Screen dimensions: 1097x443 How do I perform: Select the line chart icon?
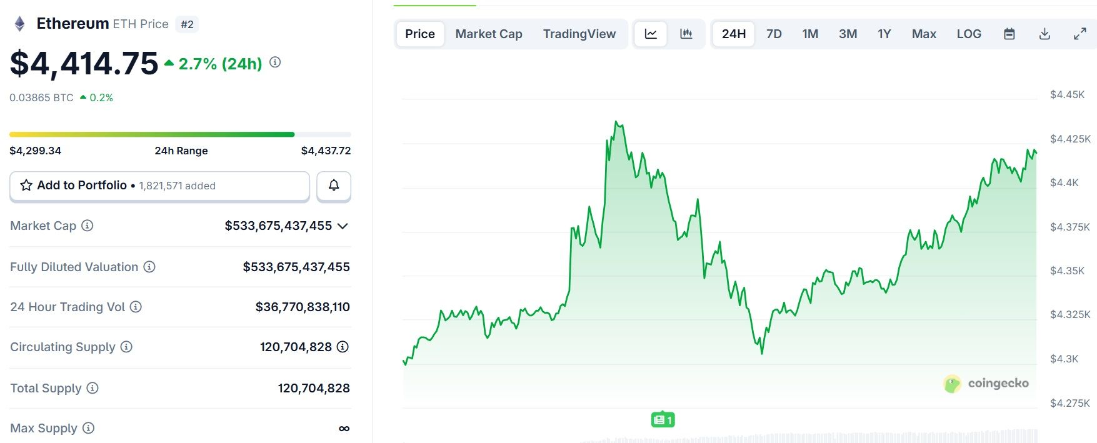(650, 34)
